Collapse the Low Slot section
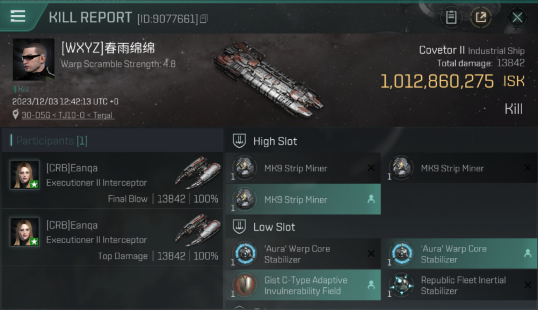This screenshot has width=538, height=310. point(381,227)
